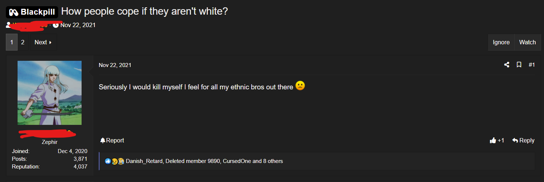Click the share icon on post #1
The width and height of the screenshot is (544, 182).
(x=507, y=65)
